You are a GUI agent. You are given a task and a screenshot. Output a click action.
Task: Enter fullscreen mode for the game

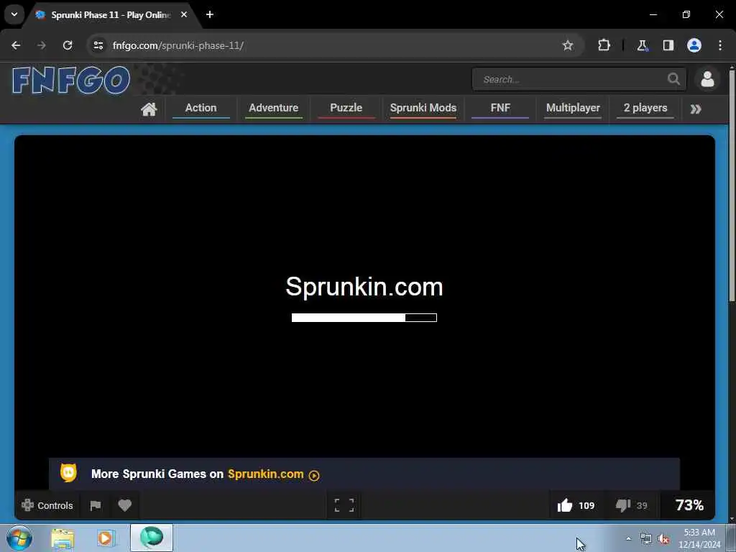pos(344,505)
